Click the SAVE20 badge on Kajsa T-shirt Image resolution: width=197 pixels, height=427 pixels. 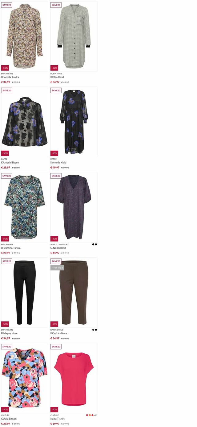56,347
